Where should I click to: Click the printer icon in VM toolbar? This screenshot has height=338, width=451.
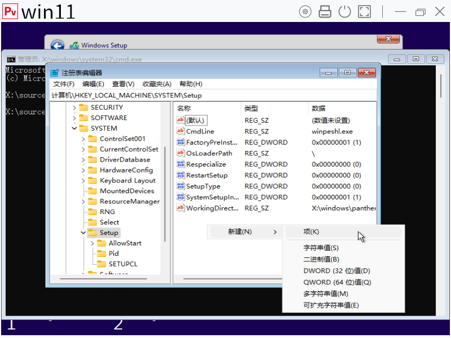325,12
